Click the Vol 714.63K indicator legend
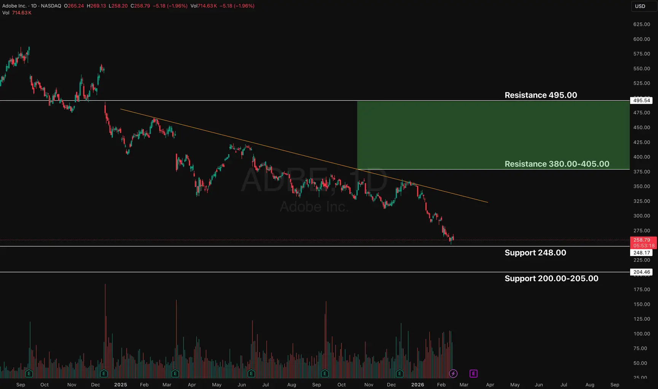Screen dimensions: 658x389 [17, 13]
